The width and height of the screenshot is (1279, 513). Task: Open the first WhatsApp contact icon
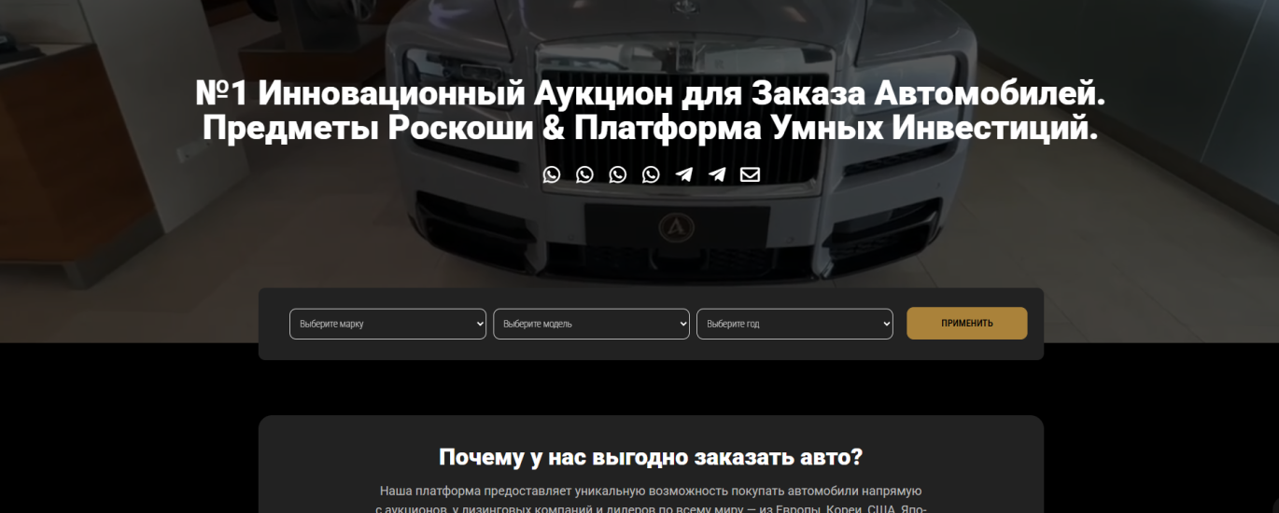pos(552,174)
